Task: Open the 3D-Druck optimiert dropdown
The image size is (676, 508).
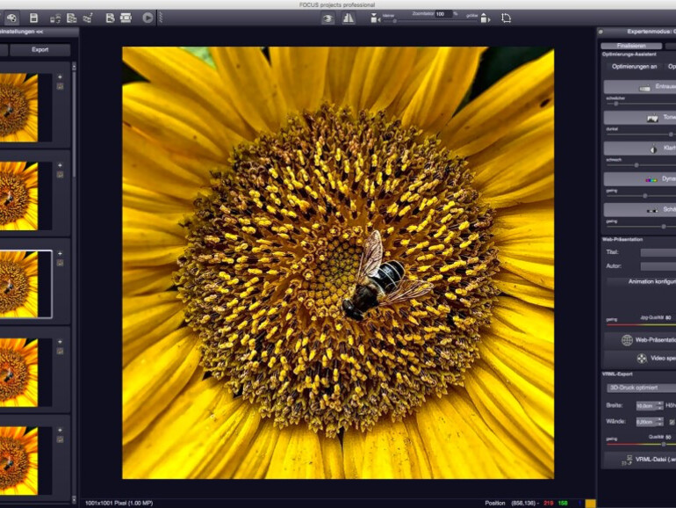Action: 642,388
